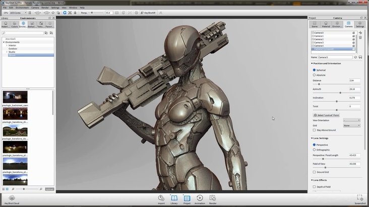Reset camera with circular arrows beside Name
Viewport: 369px width, 207px height.
coord(355,57)
